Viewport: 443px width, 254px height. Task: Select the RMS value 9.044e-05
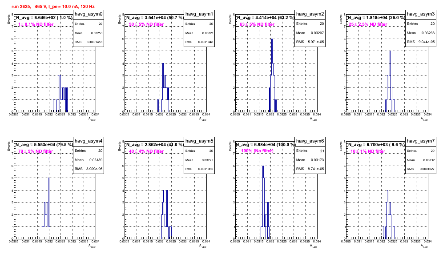427,42
